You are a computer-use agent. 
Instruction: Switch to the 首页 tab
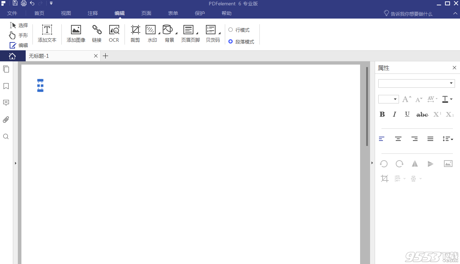pos(39,13)
